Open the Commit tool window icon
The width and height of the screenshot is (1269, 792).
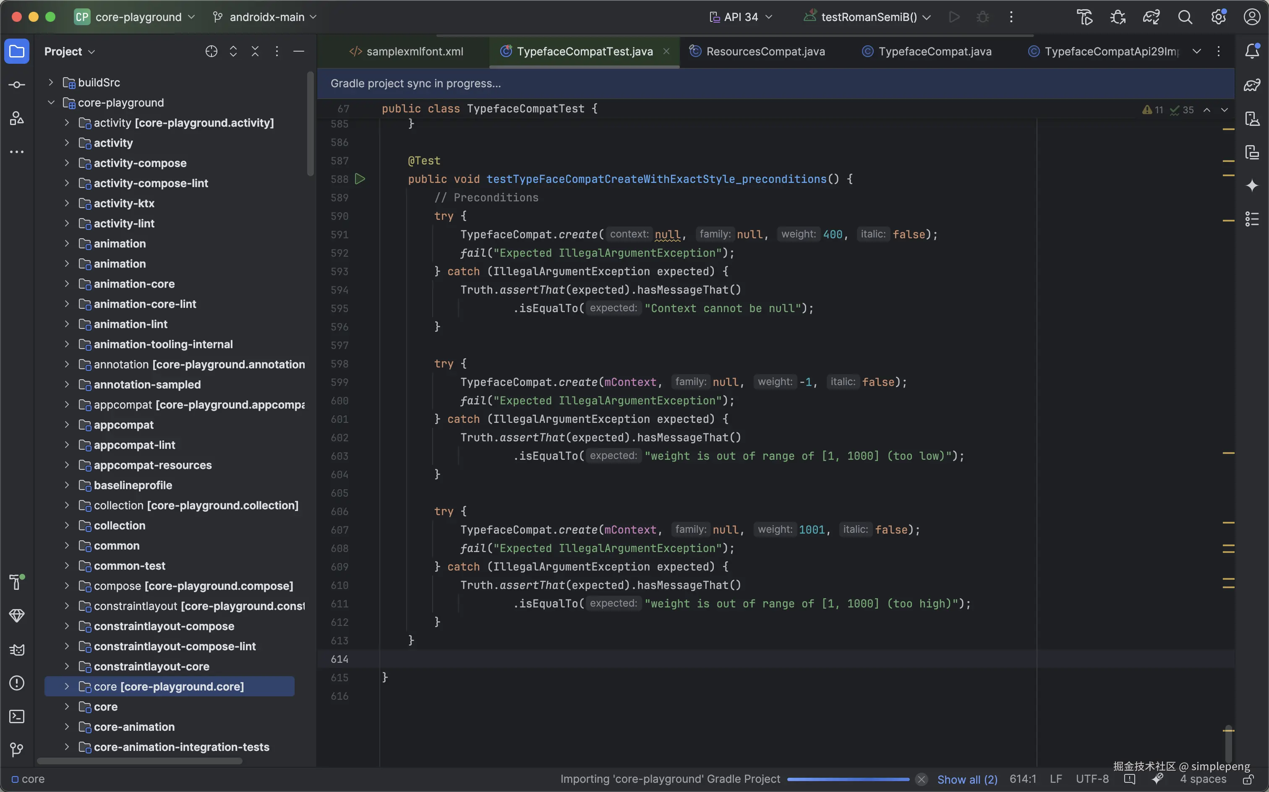[17, 85]
